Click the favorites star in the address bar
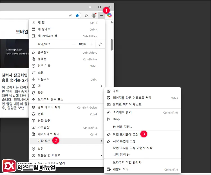 point(77,15)
